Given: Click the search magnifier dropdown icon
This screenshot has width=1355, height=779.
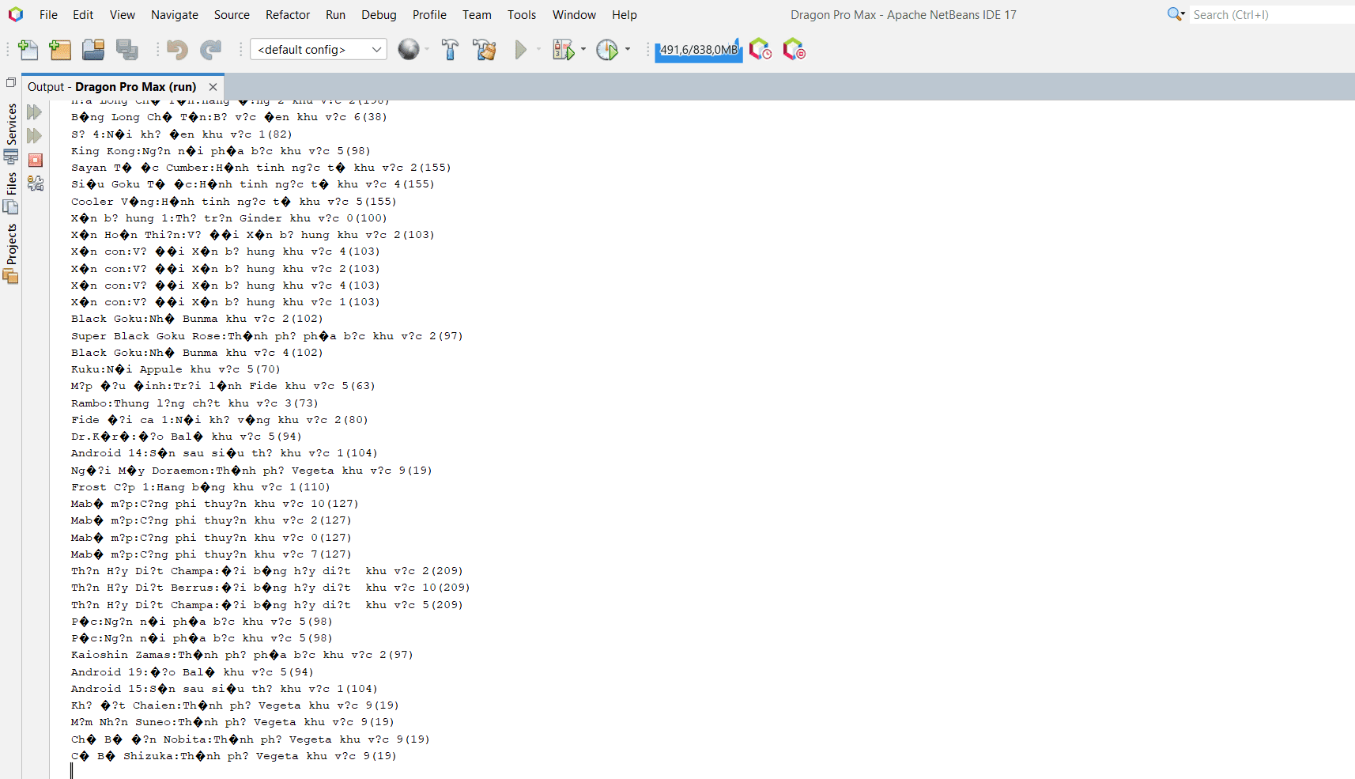Looking at the screenshot, I should (1176, 14).
